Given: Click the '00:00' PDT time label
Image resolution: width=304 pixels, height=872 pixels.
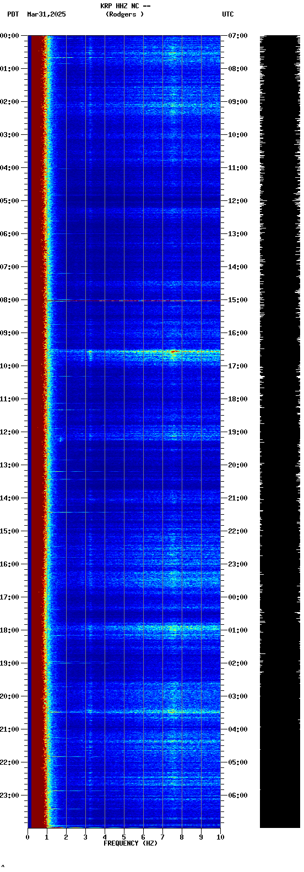Looking at the screenshot, I should pos(10,36).
